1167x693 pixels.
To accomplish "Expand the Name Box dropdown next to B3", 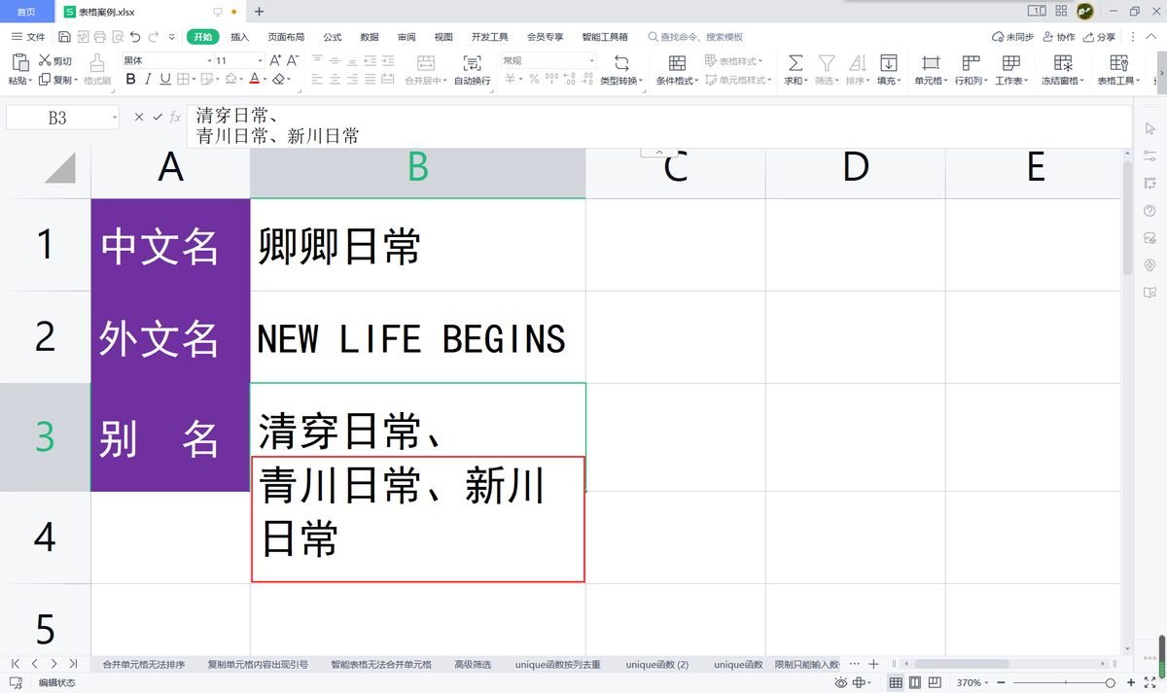I will (114, 118).
